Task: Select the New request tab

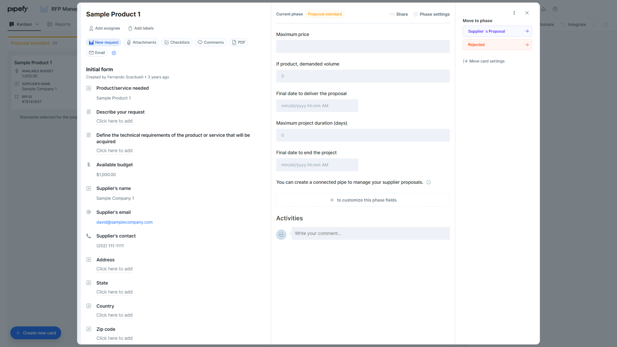Action: tap(103, 42)
